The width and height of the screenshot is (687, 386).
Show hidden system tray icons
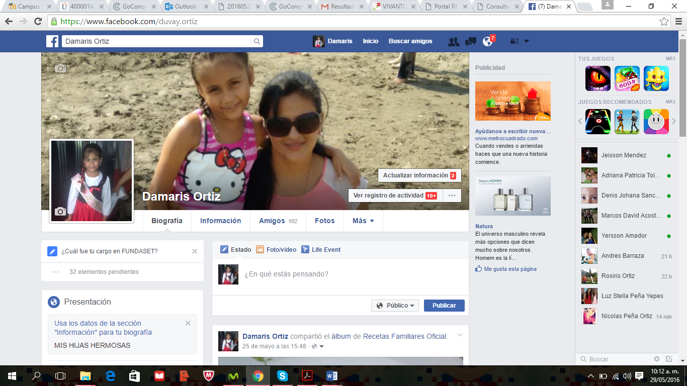[590, 376]
